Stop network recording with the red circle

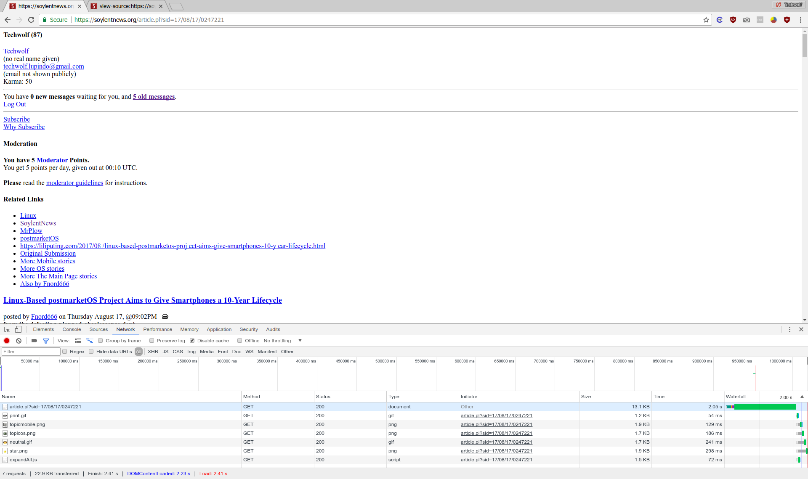click(x=7, y=341)
